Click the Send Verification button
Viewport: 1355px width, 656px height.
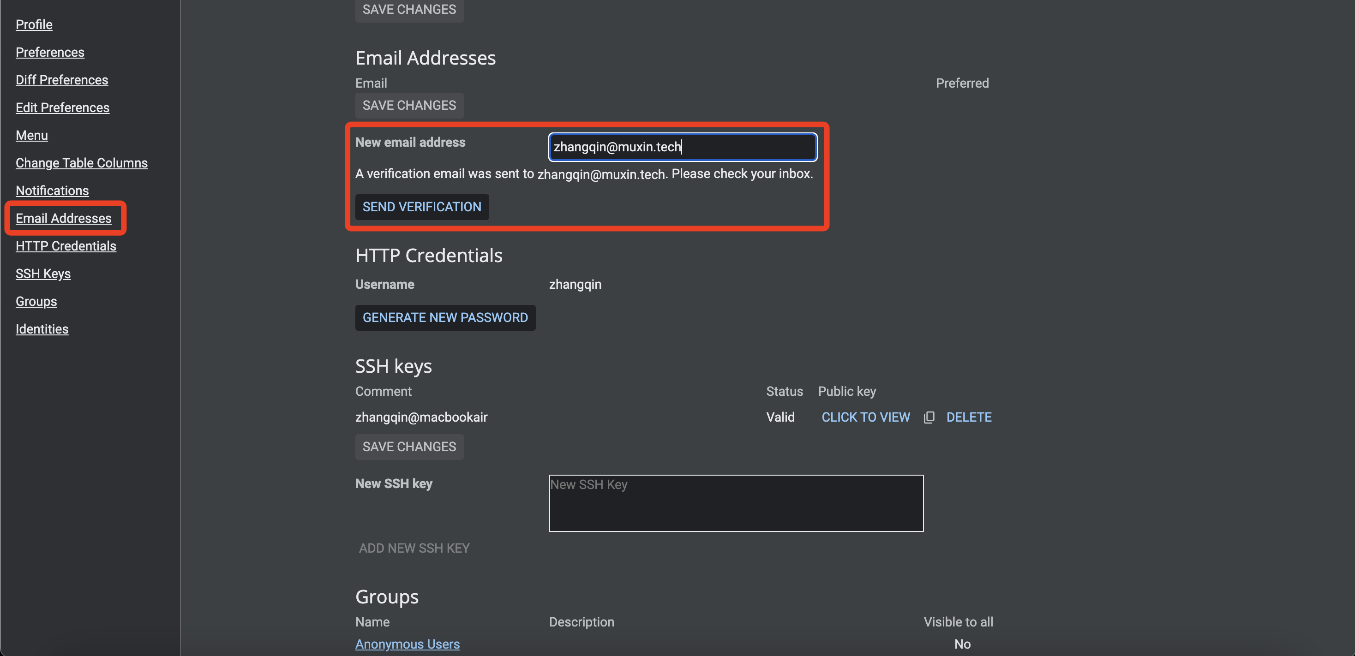pos(421,207)
